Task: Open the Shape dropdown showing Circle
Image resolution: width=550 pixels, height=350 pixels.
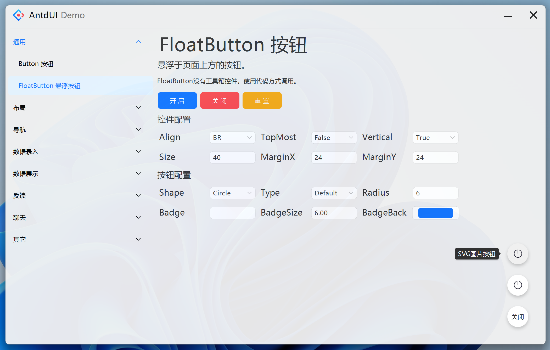Action: [232, 193]
